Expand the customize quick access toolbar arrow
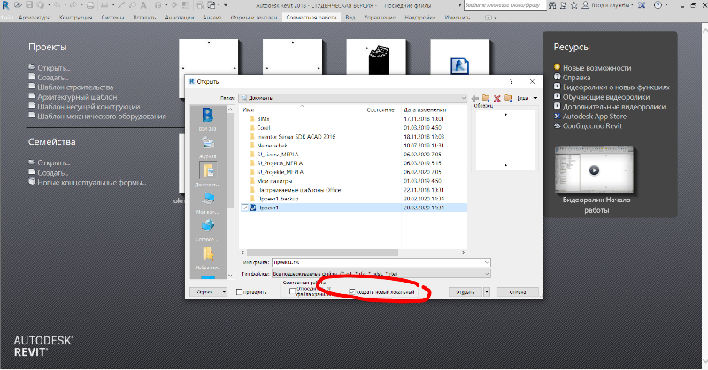708x370 pixels. pyautogui.click(x=226, y=5)
